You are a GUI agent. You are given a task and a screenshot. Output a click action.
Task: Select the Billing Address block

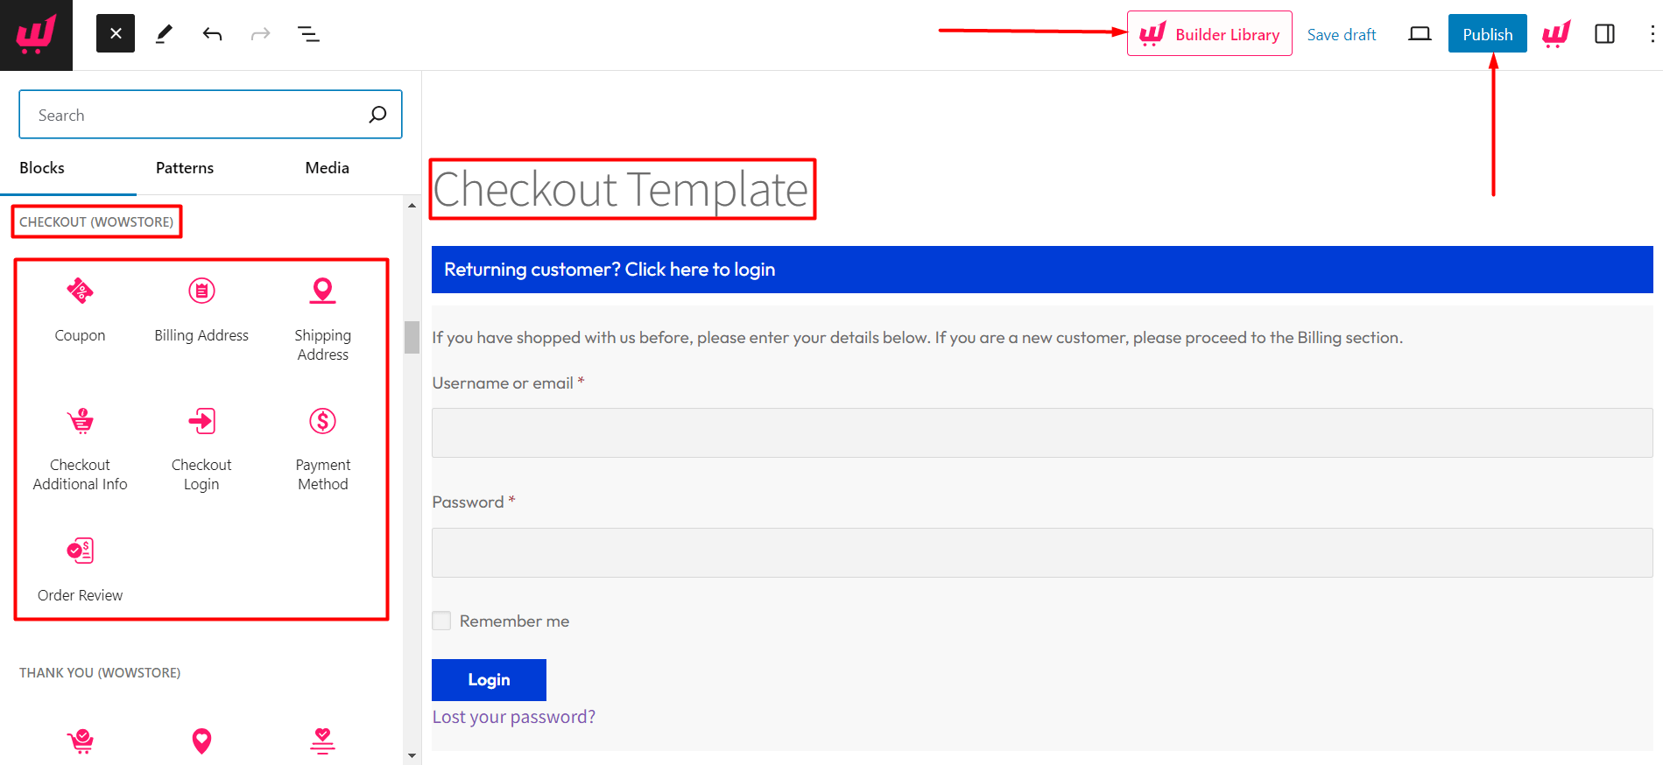[201, 306]
